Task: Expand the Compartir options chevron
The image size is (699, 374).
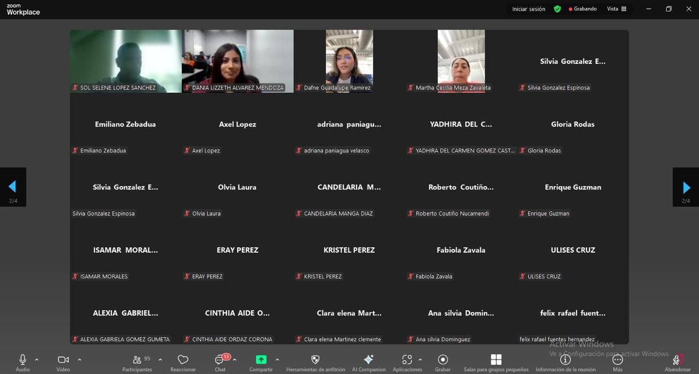Action: [277, 360]
